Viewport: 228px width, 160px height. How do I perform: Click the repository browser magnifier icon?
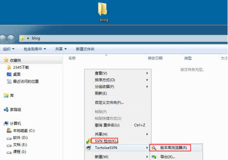point(154,148)
